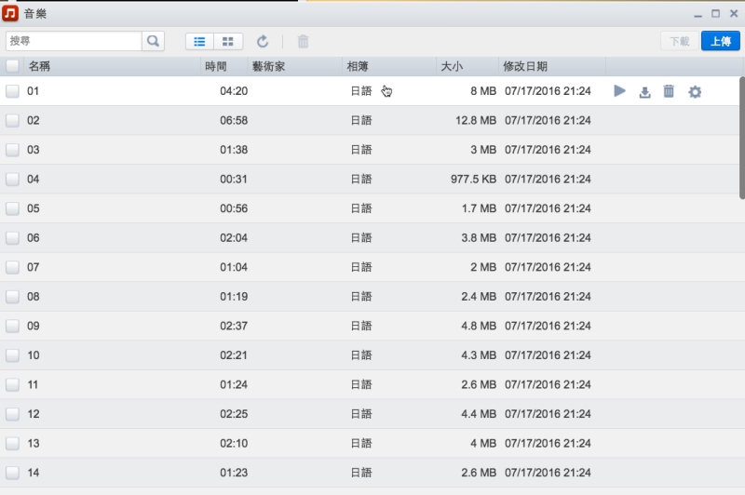Click the 時間 column header
The image size is (745, 495).
pyautogui.click(x=215, y=66)
